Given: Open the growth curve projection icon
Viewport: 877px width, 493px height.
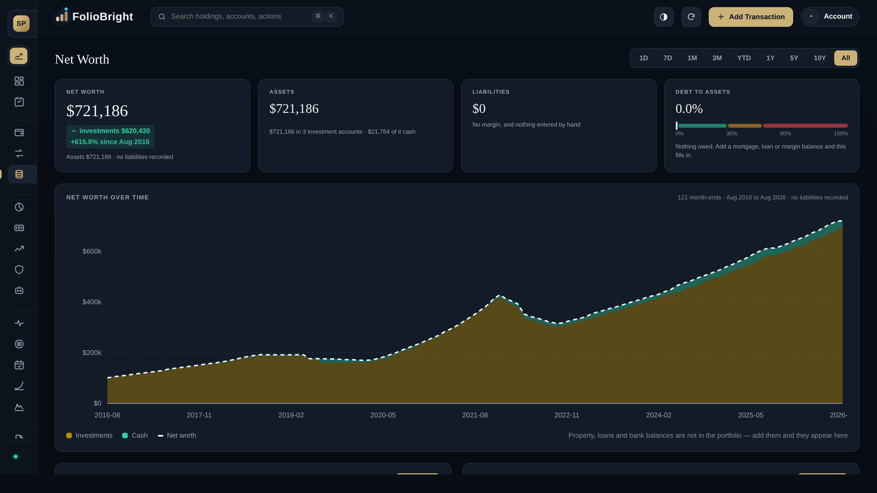Looking at the screenshot, I should click(19, 386).
